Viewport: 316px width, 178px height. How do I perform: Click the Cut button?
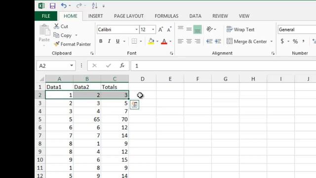tap(61, 26)
